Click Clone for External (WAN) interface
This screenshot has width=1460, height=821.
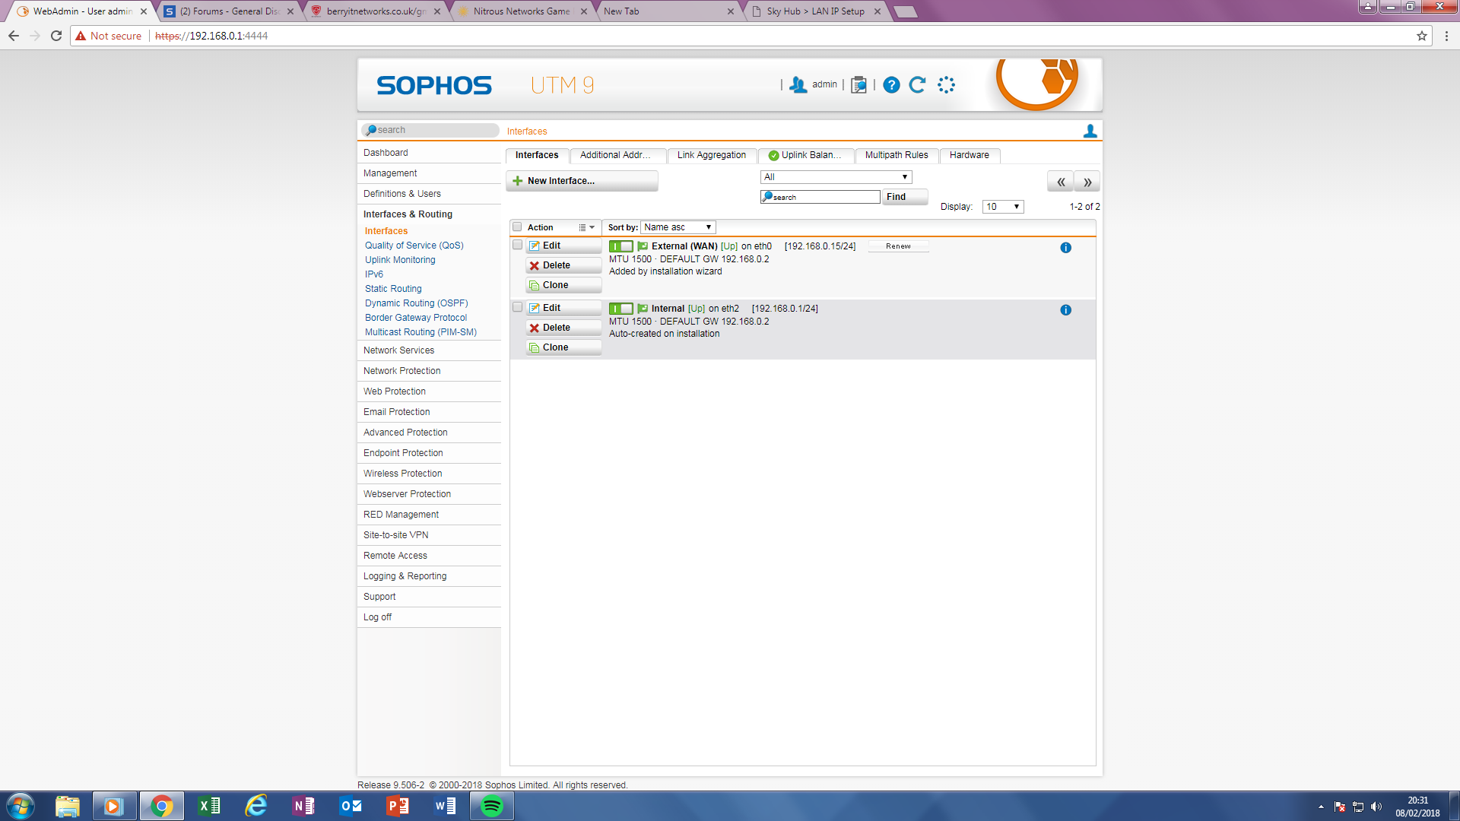point(563,285)
